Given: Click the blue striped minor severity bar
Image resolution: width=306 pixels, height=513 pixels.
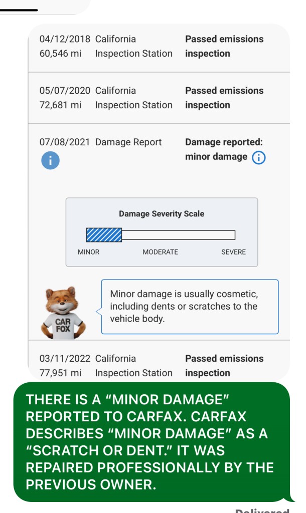Looking at the screenshot, I should tap(104, 235).
